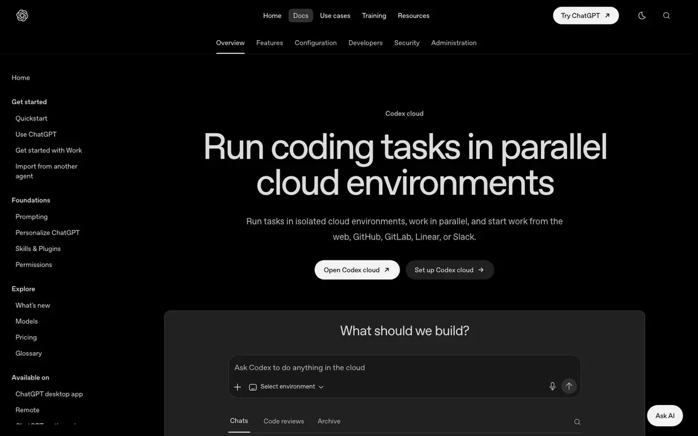This screenshot has height=436, width=698.
Task: Select the Code reviews tab
Action: pyautogui.click(x=284, y=421)
